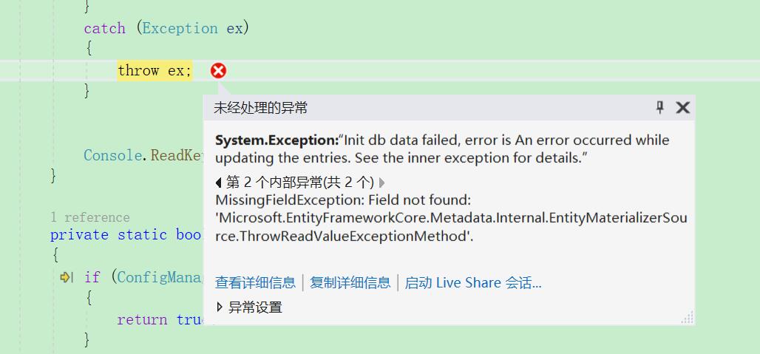The width and height of the screenshot is (760, 354).
Task: Click the "catch" keyword in code
Action: (x=104, y=28)
